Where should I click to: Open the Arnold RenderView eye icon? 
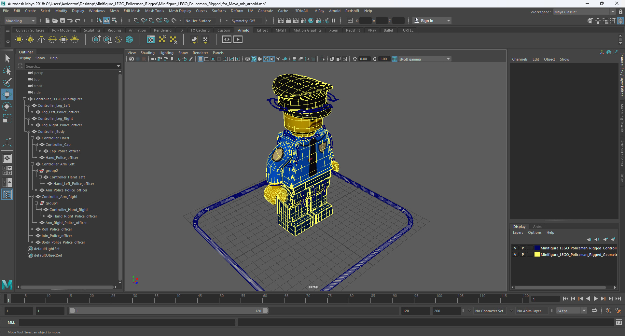(227, 40)
